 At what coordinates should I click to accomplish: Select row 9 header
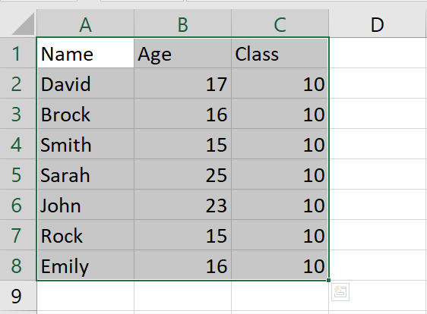[x=18, y=296]
